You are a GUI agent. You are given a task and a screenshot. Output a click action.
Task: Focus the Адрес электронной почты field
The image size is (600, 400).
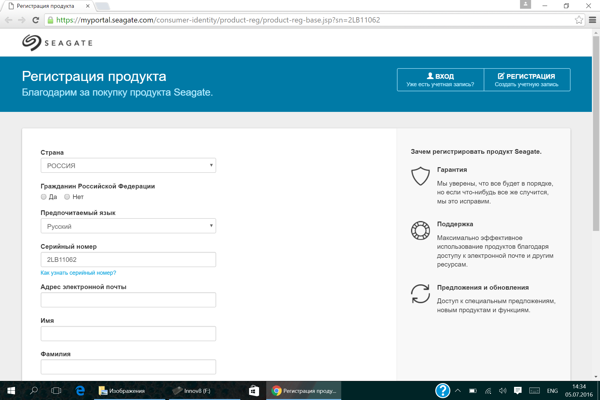point(128,300)
